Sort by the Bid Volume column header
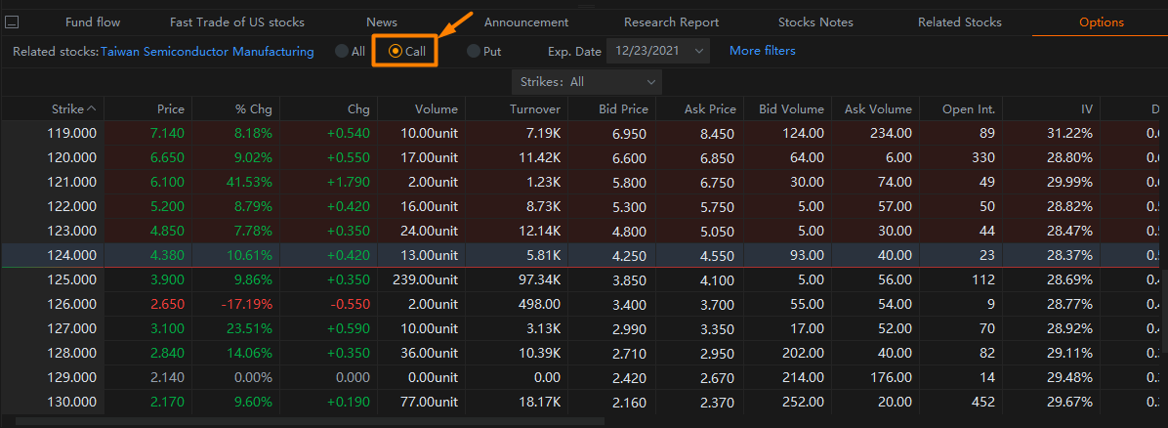The height and width of the screenshot is (428, 1168). tap(792, 108)
